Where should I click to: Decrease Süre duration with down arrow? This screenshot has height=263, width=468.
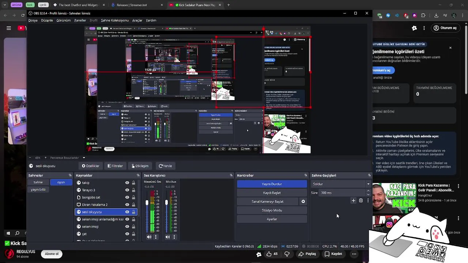(x=368, y=194)
